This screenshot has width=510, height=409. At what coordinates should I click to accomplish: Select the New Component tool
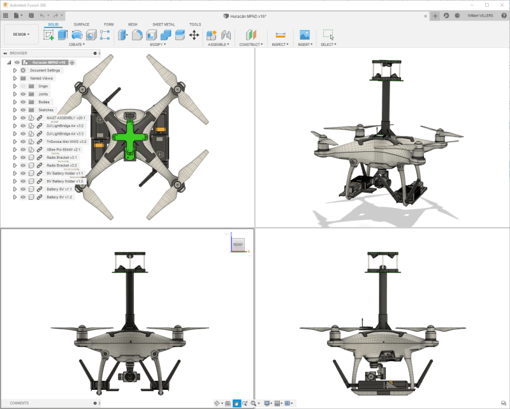pos(212,35)
